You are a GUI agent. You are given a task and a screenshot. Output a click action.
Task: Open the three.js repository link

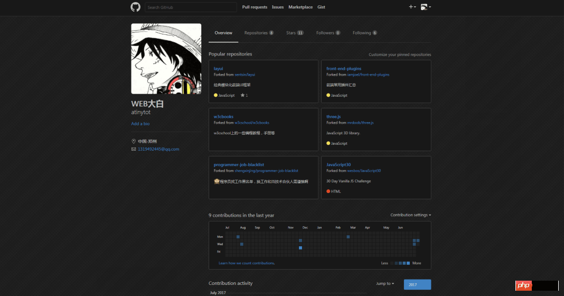[333, 117]
